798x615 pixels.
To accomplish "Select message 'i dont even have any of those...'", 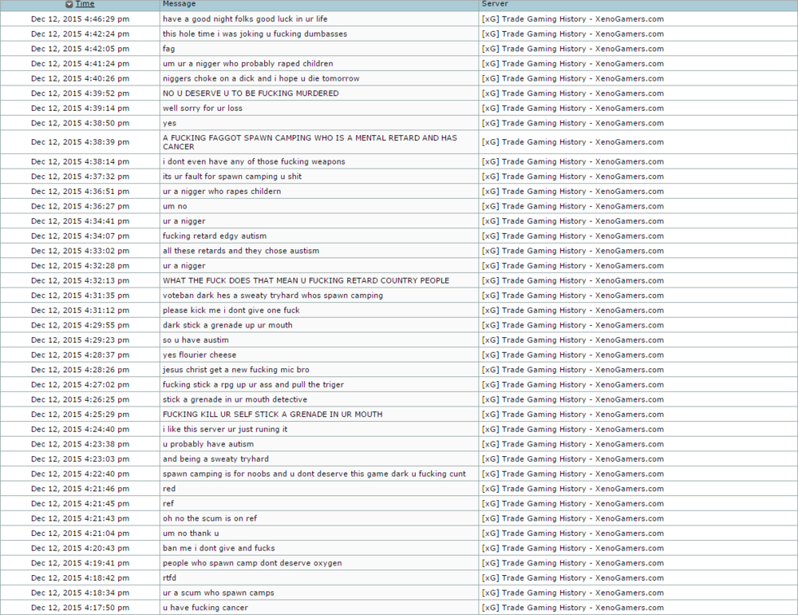I will pos(254,161).
